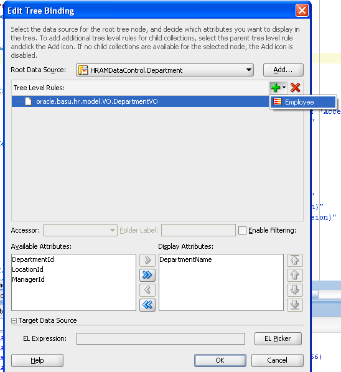Click the DepartmentVO document icon

point(28,101)
